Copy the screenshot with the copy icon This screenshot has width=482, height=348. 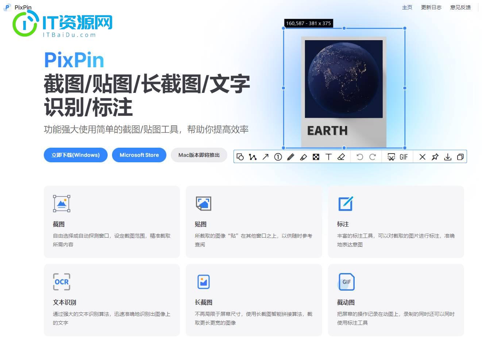point(460,157)
